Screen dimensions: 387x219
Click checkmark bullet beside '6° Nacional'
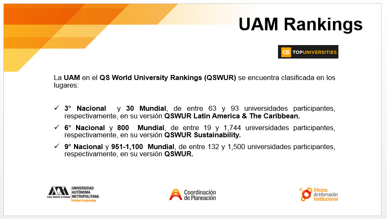click(57, 127)
